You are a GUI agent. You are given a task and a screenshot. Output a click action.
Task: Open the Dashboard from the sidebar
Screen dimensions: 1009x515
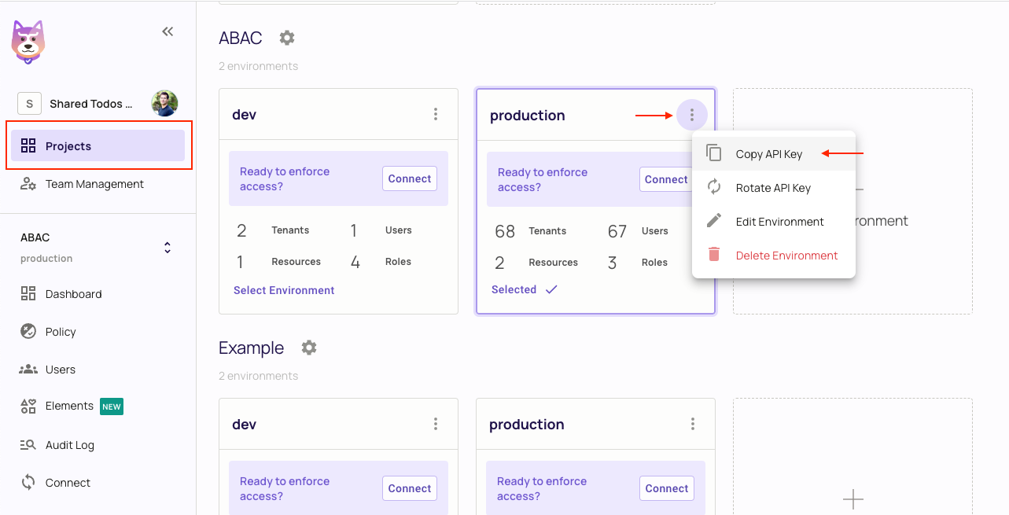(x=75, y=294)
